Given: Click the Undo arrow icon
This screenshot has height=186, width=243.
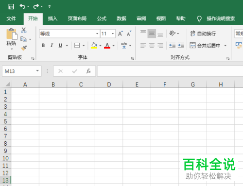Looking at the screenshot, I should pos(22,6).
